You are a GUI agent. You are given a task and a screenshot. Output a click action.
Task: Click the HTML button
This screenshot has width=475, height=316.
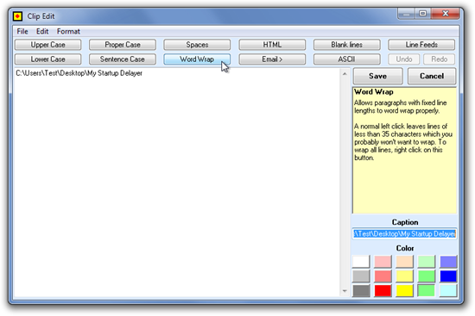click(x=272, y=45)
